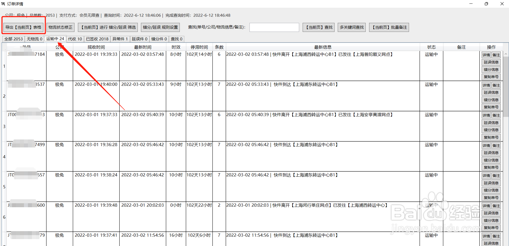Open 详情 for row 1

coord(486,55)
